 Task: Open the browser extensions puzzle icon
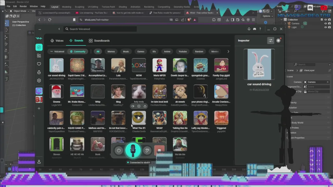coord(214,20)
